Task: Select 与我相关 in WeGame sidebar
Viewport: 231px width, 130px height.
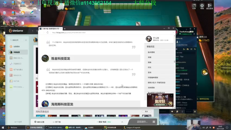Action: tap(18, 47)
